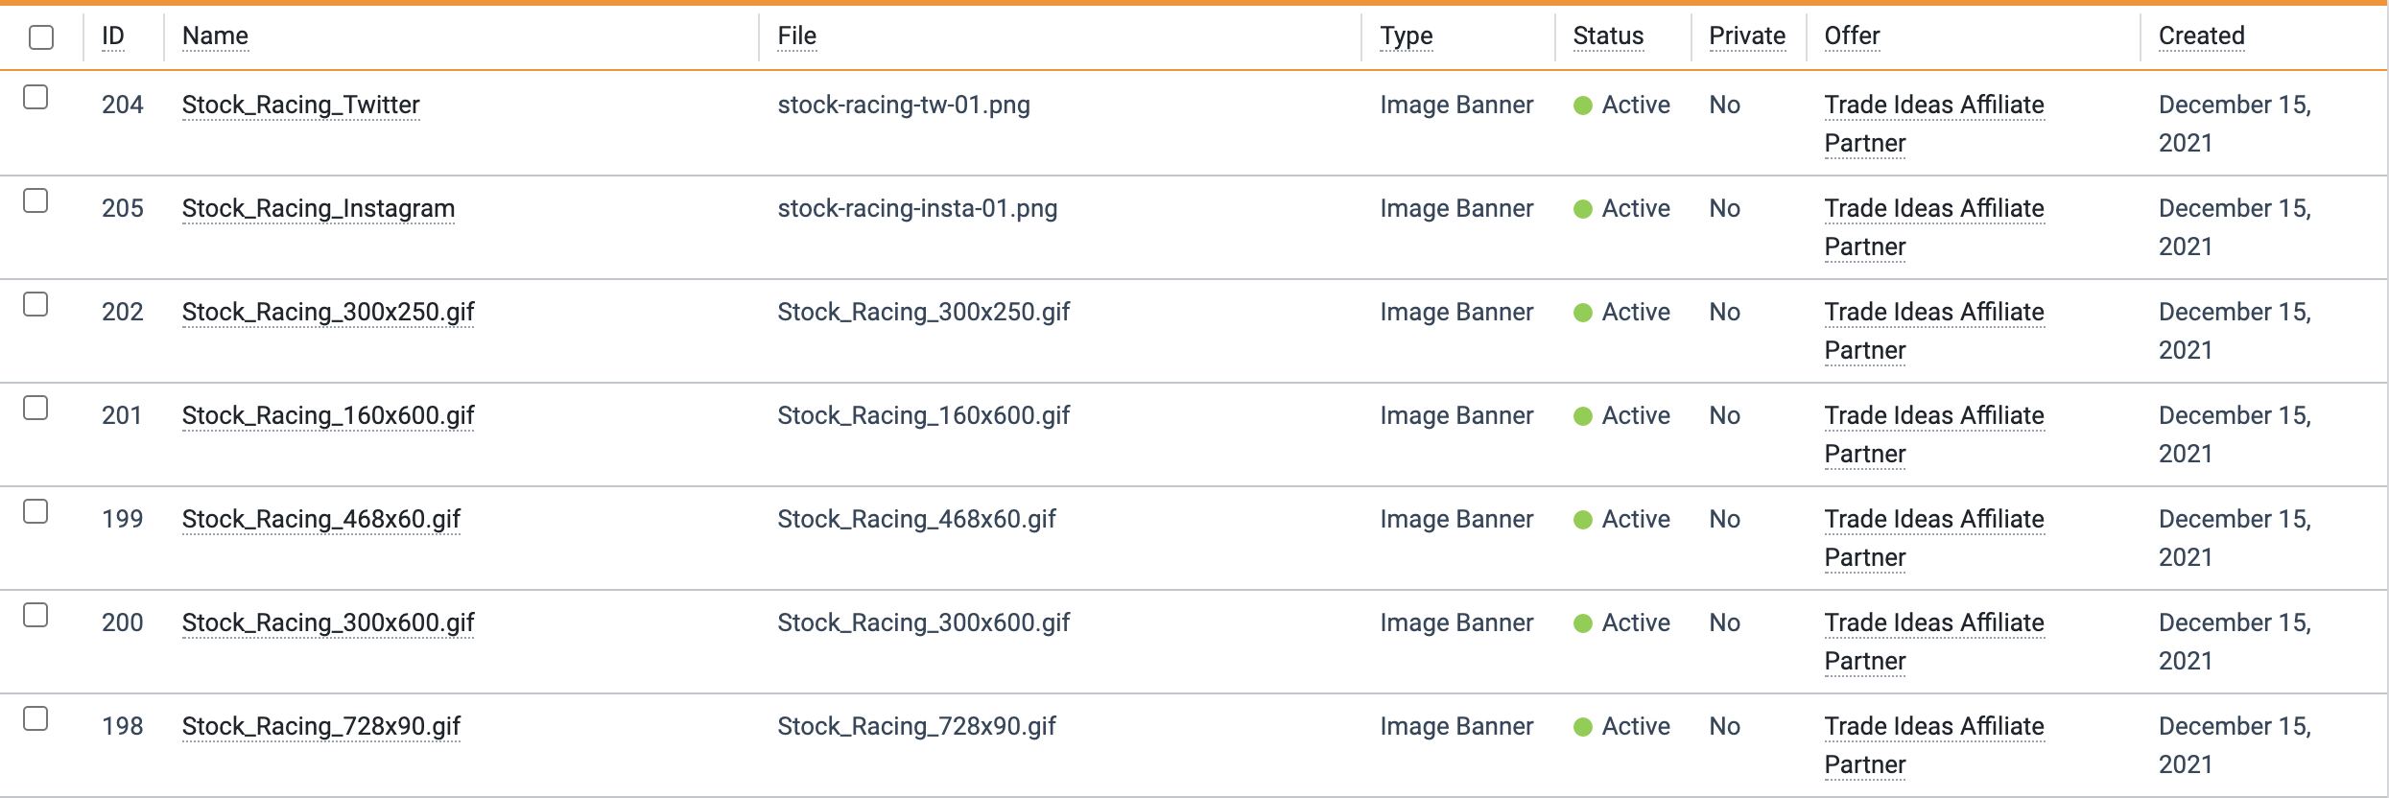
Task: Tick the select-all checkbox in header
Action: coord(41,37)
